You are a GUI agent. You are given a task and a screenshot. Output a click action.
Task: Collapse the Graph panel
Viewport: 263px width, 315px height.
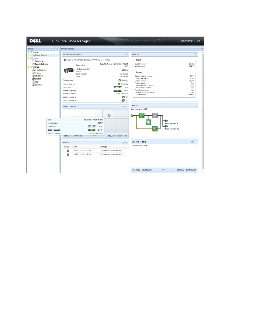point(127,106)
